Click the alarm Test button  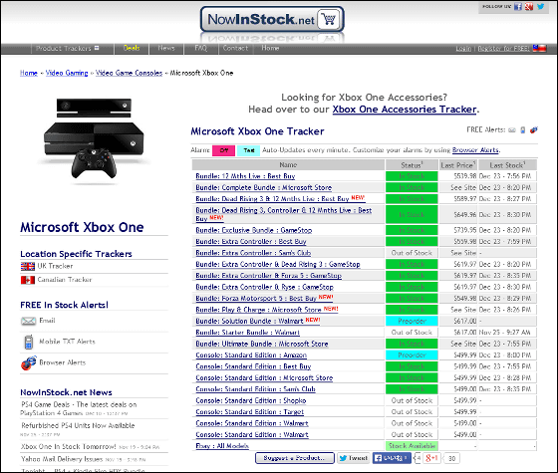[248, 150]
